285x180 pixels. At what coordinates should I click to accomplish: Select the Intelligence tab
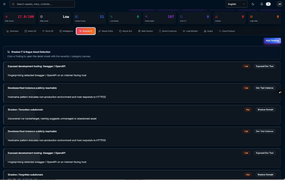pyautogui.click(x=66, y=31)
